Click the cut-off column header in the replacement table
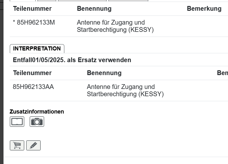This screenshot has width=228, height=164. point(222,73)
